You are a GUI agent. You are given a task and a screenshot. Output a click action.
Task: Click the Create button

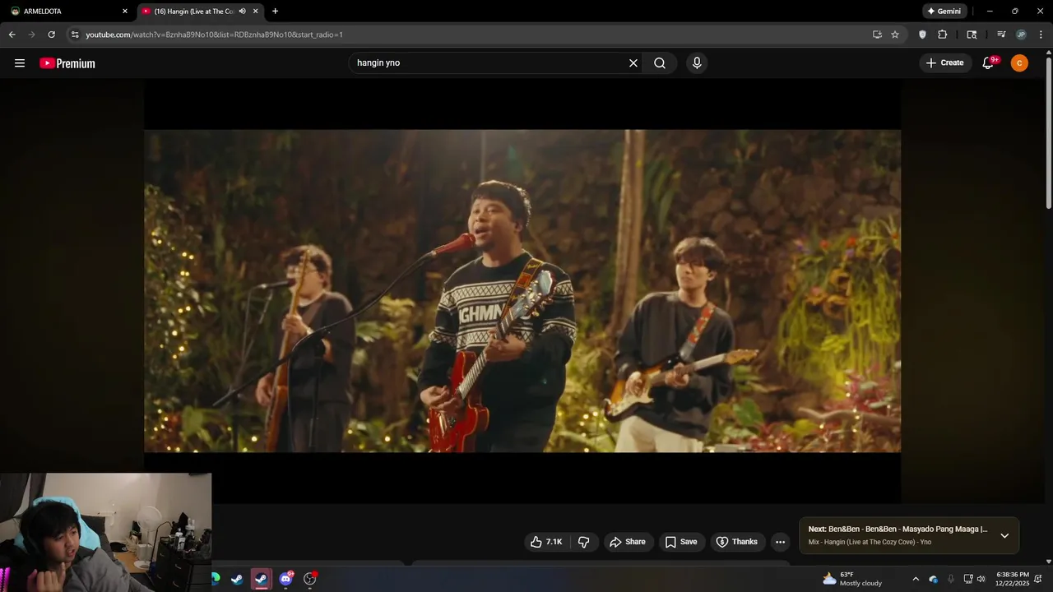[945, 63]
